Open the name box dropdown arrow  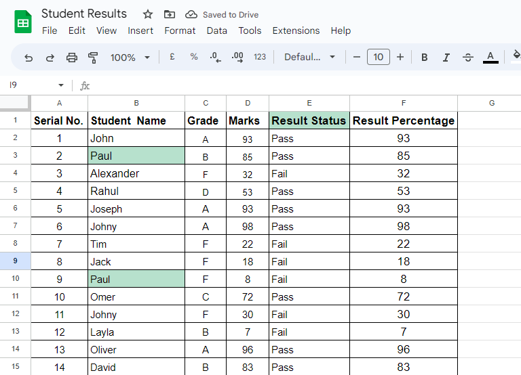[x=61, y=85]
